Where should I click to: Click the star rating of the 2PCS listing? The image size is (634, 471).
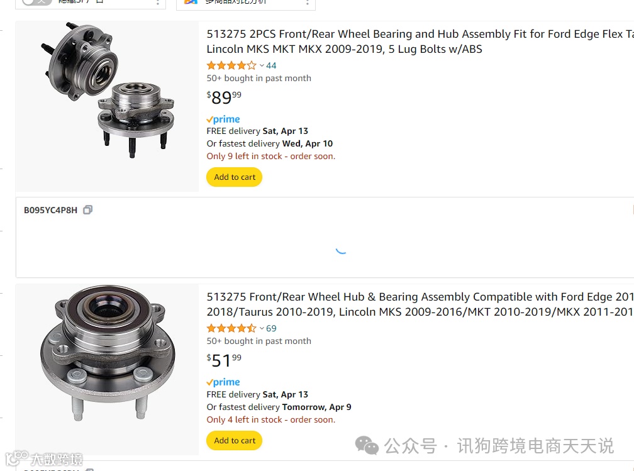(231, 65)
